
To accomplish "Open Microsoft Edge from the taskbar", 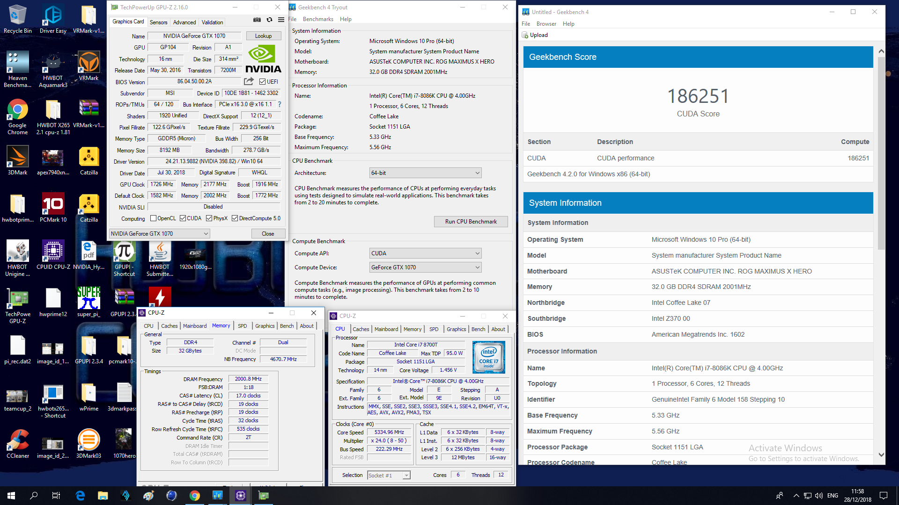I will coord(80,496).
